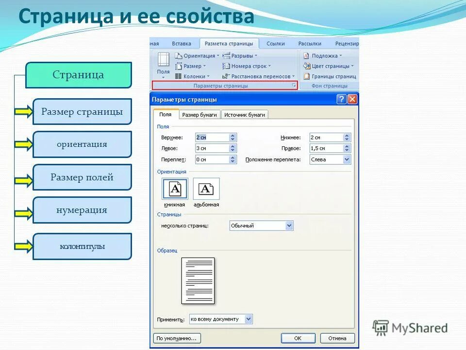Screen dimensions: 466x350
Task: Open Номера строк menu
Action: (247, 66)
